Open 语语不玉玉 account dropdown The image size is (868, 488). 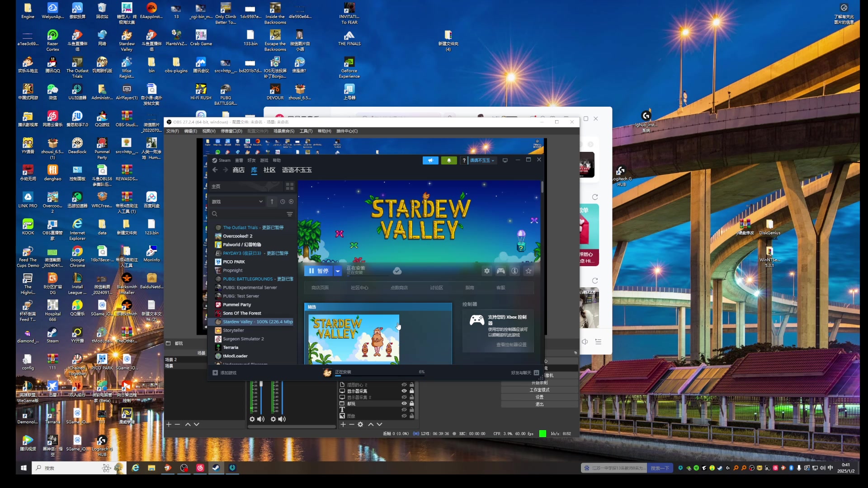coord(482,160)
